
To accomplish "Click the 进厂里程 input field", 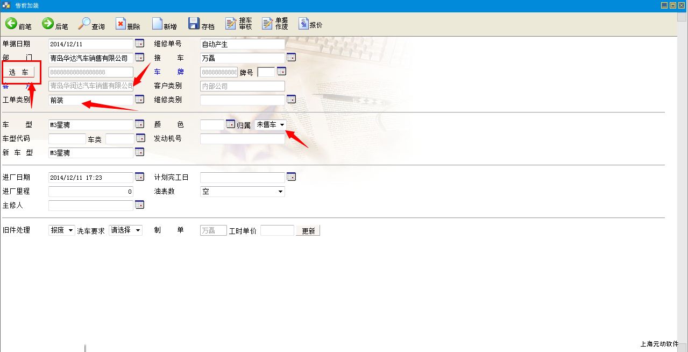I will point(90,192).
